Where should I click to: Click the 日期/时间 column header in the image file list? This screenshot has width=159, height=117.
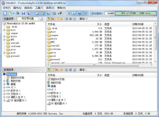(142, 24)
